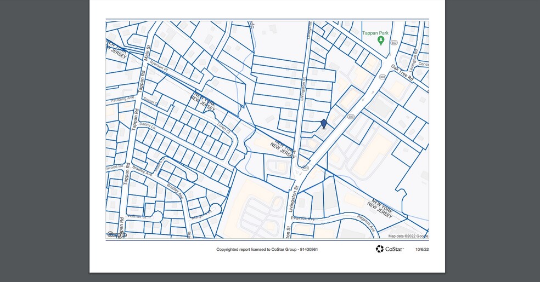Click the Tappan Park text label
This screenshot has height=282, width=540.
pos(376,33)
